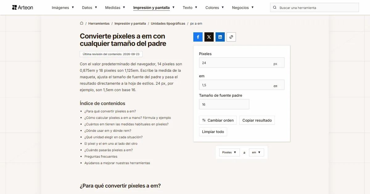Click Limpiar todo button

(x=213, y=132)
